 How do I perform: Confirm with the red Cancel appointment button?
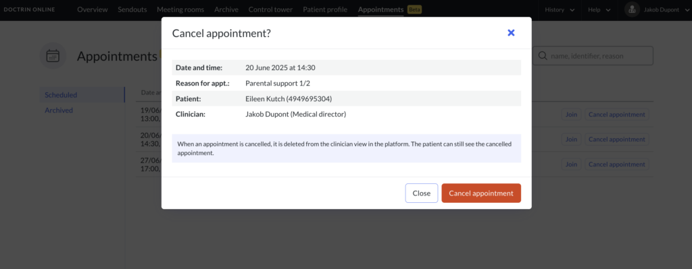(x=481, y=193)
